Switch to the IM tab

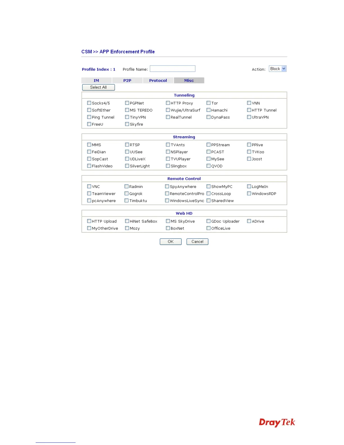pos(96,80)
